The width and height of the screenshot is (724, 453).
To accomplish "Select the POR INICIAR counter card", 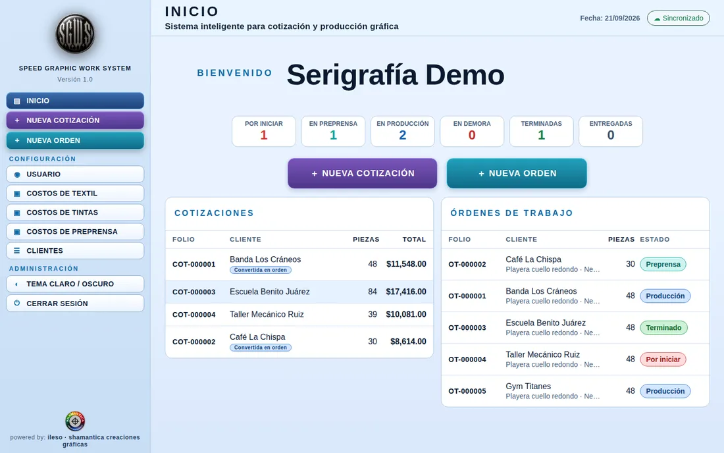I will tap(264, 131).
